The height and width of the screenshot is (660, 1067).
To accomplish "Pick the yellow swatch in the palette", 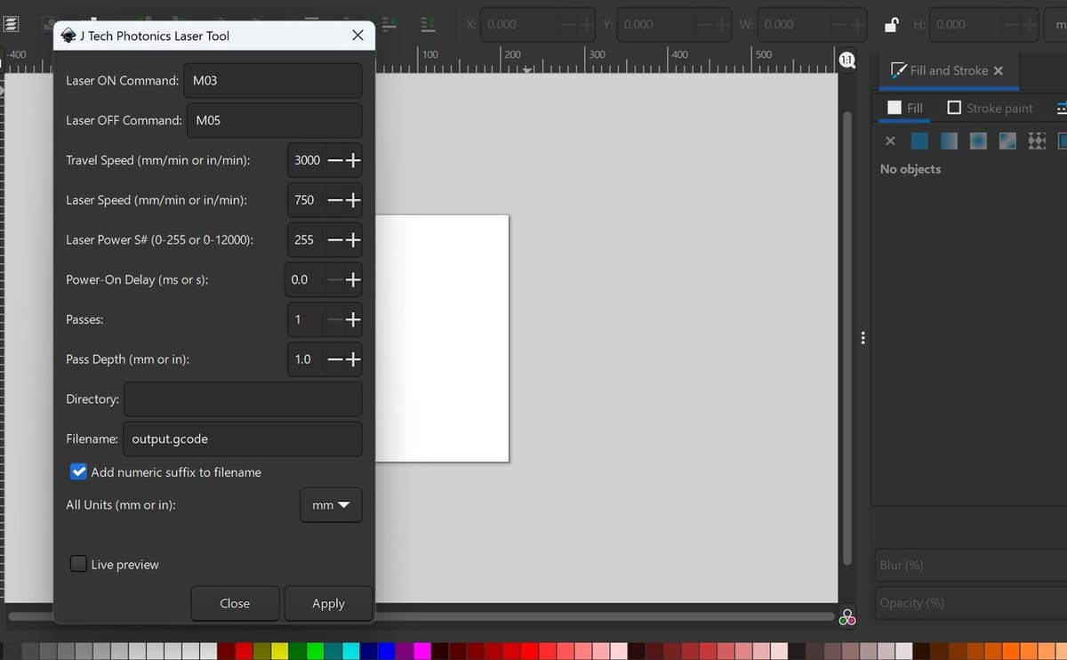I will pos(281,651).
